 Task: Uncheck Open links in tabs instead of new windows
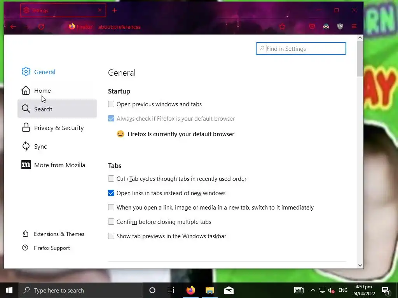point(111,193)
